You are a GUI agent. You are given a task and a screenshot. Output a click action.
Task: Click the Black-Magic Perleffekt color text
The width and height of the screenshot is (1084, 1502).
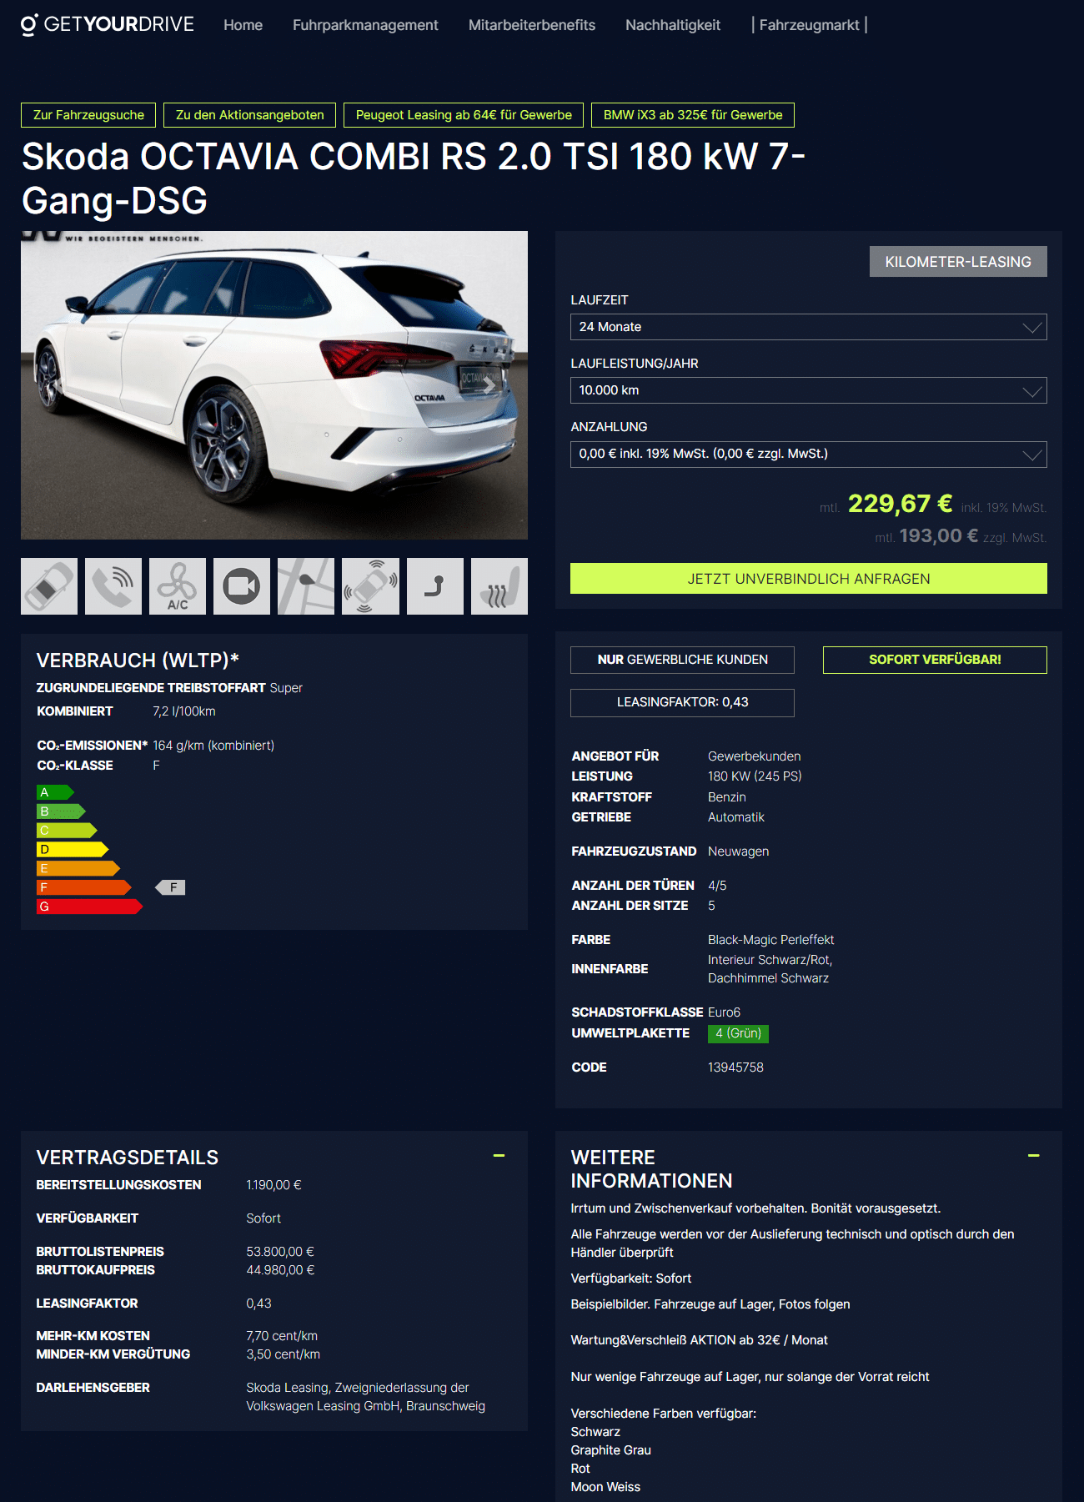coord(770,940)
